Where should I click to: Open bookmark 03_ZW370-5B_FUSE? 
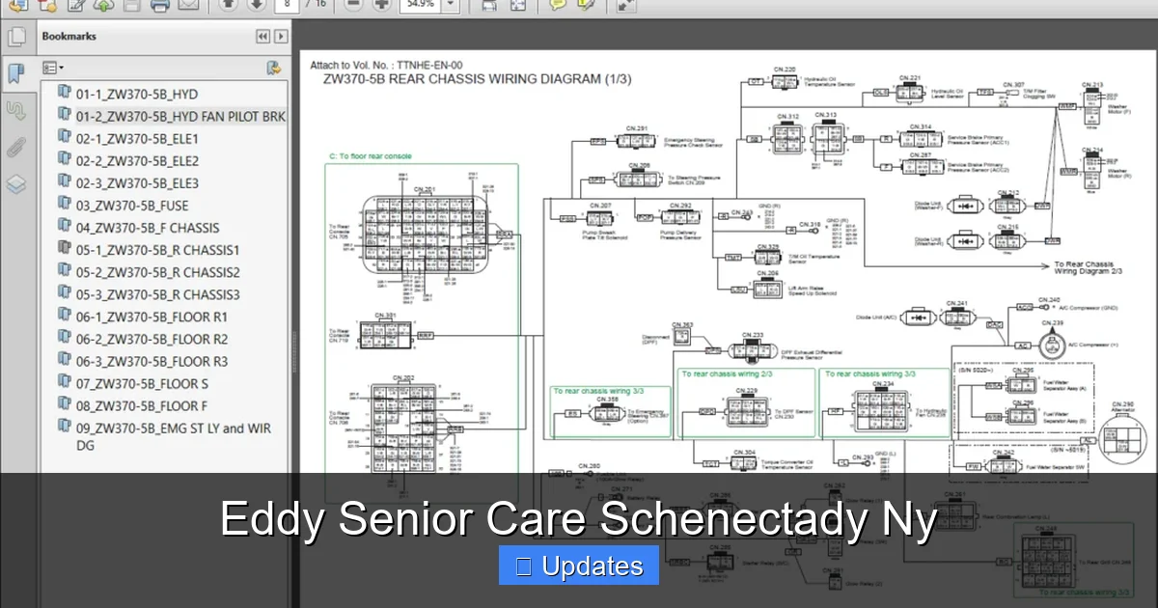click(132, 206)
